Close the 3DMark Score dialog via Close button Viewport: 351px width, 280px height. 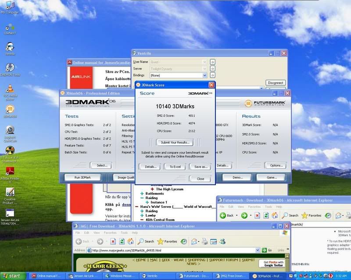[201, 179]
